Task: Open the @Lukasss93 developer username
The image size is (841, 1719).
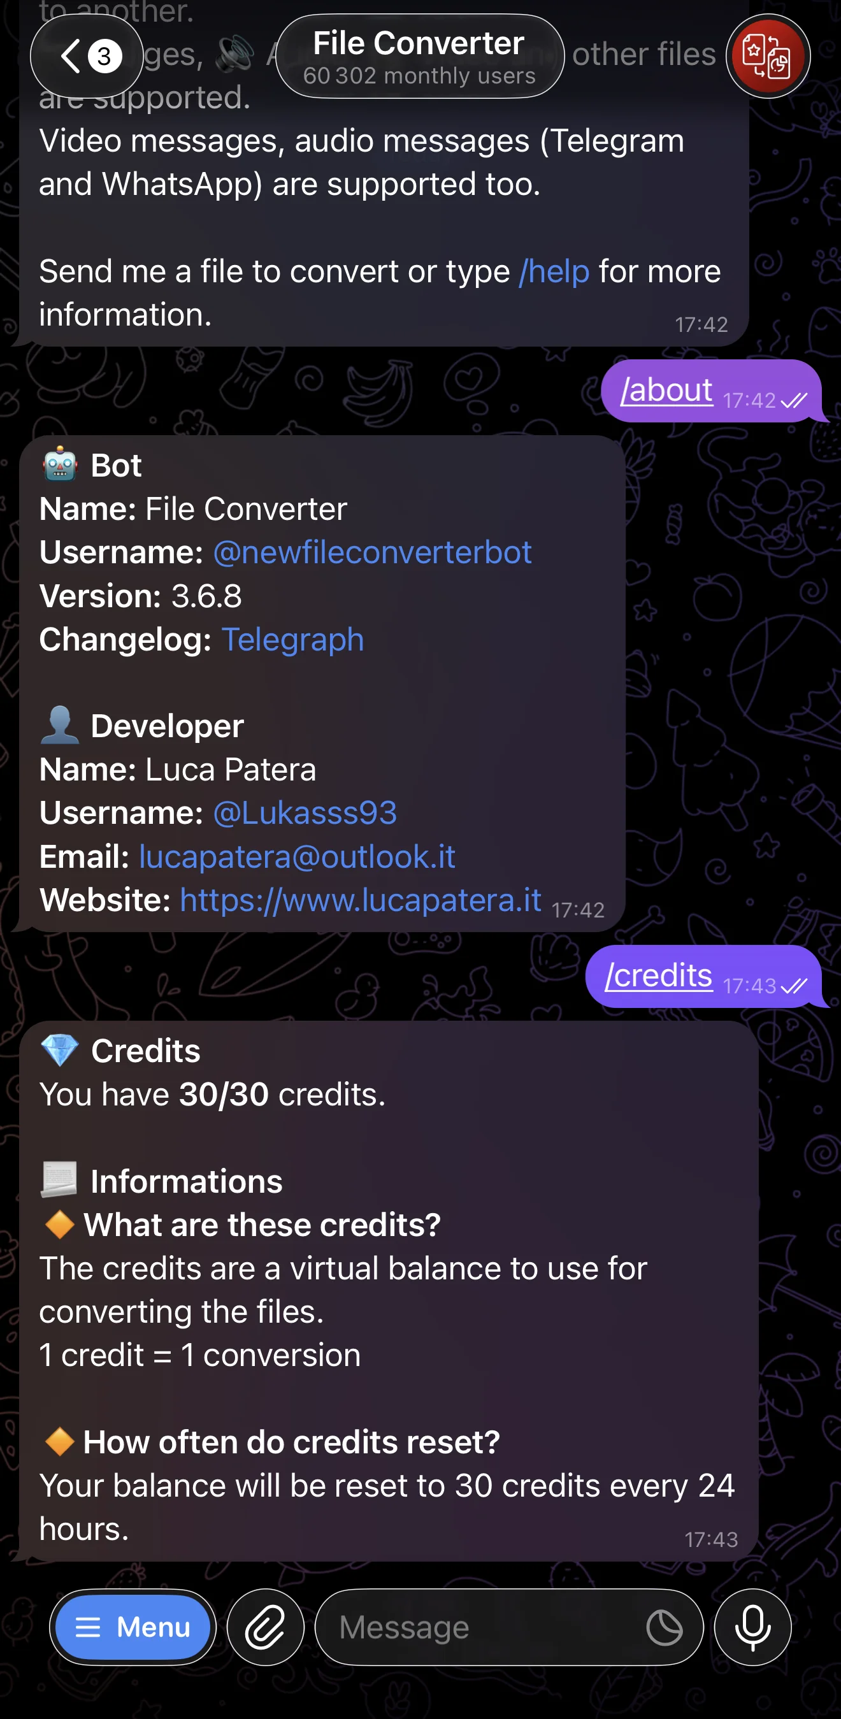Action: point(305,813)
